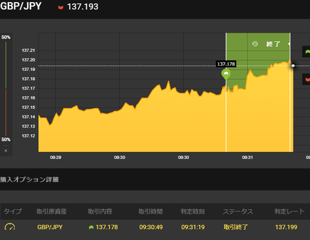Click the 取引終了 status cell
Image resolution: width=310 pixels, height=240 pixels.
(236, 227)
